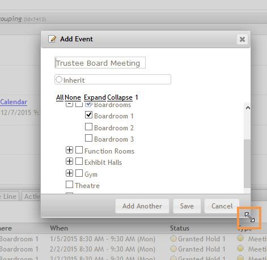Click the type circle icon in 2/2/2015 row

pos(240,249)
